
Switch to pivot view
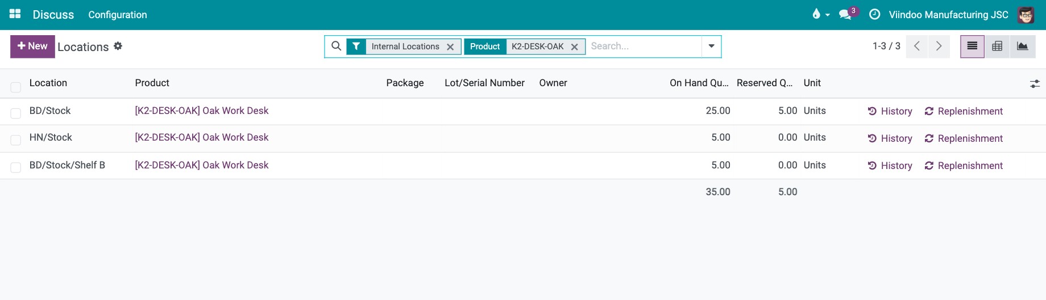click(997, 47)
